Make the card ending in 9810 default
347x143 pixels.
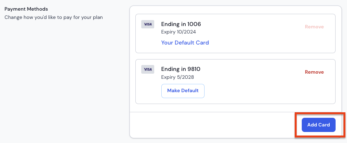click(183, 91)
